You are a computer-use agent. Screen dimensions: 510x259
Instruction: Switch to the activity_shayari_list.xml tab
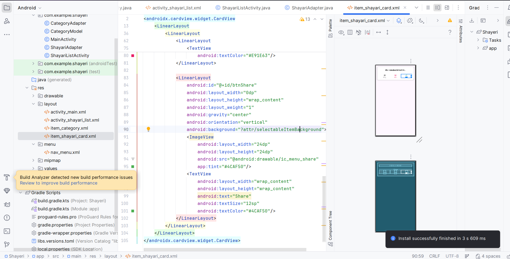pyautogui.click(x=176, y=8)
